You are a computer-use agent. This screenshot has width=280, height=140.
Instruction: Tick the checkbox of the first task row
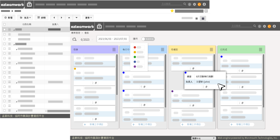(x=5, y=30)
